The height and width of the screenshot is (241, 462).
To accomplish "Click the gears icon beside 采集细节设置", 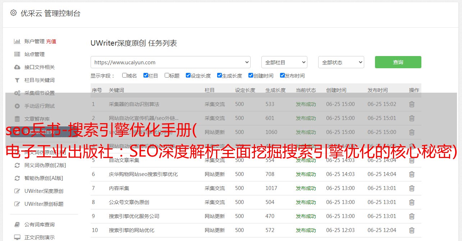I will (17, 93).
